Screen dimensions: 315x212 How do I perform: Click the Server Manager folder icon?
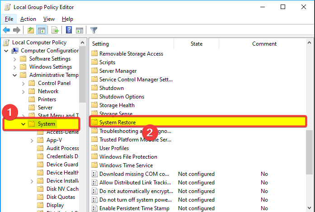click(x=94, y=71)
